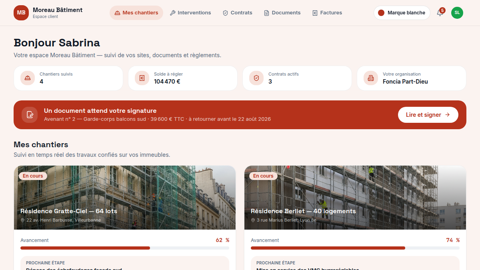This screenshot has width=480, height=270.
Task: Click the 74 % progress bar of Berliet
Action: (x=355, y=248)
